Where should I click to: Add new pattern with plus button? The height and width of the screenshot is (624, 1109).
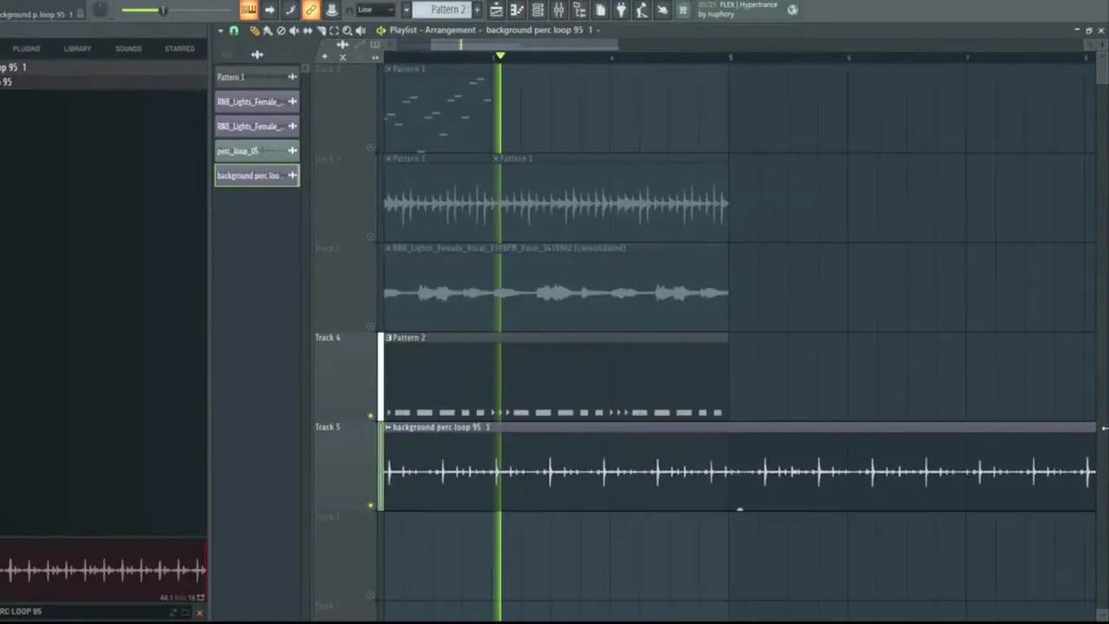(x=477, y=10)
